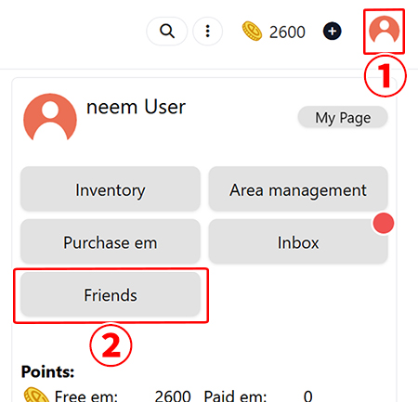Click the black plus icon to add em
418x402 pixels.
click(x=333, y=32)
